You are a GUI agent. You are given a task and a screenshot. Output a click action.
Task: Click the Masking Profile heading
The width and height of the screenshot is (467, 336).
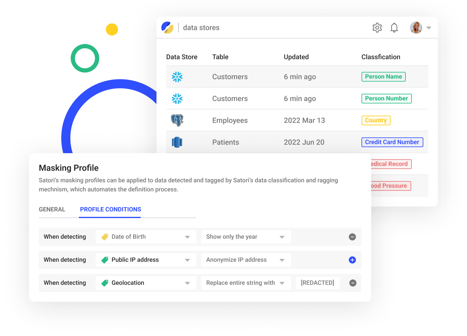(x=69, y=168)
